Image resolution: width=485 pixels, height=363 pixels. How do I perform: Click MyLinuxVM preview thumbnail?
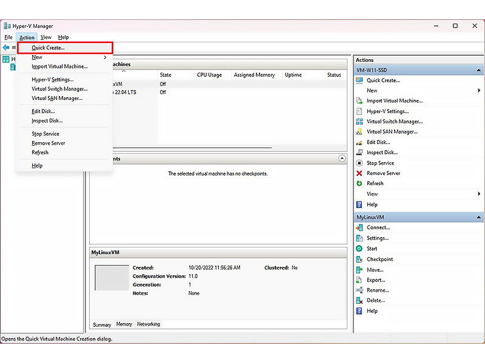112,278
